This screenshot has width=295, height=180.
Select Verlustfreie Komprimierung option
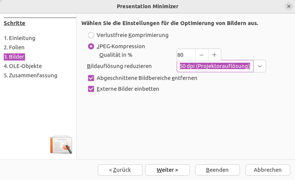click(x=91, y=35)
